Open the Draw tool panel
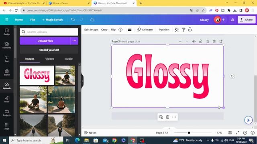 [7, 99]
